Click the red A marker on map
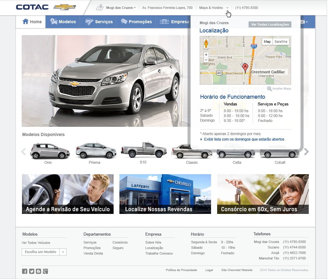Viewport: 328px width, 279px height. coord(245,68)
